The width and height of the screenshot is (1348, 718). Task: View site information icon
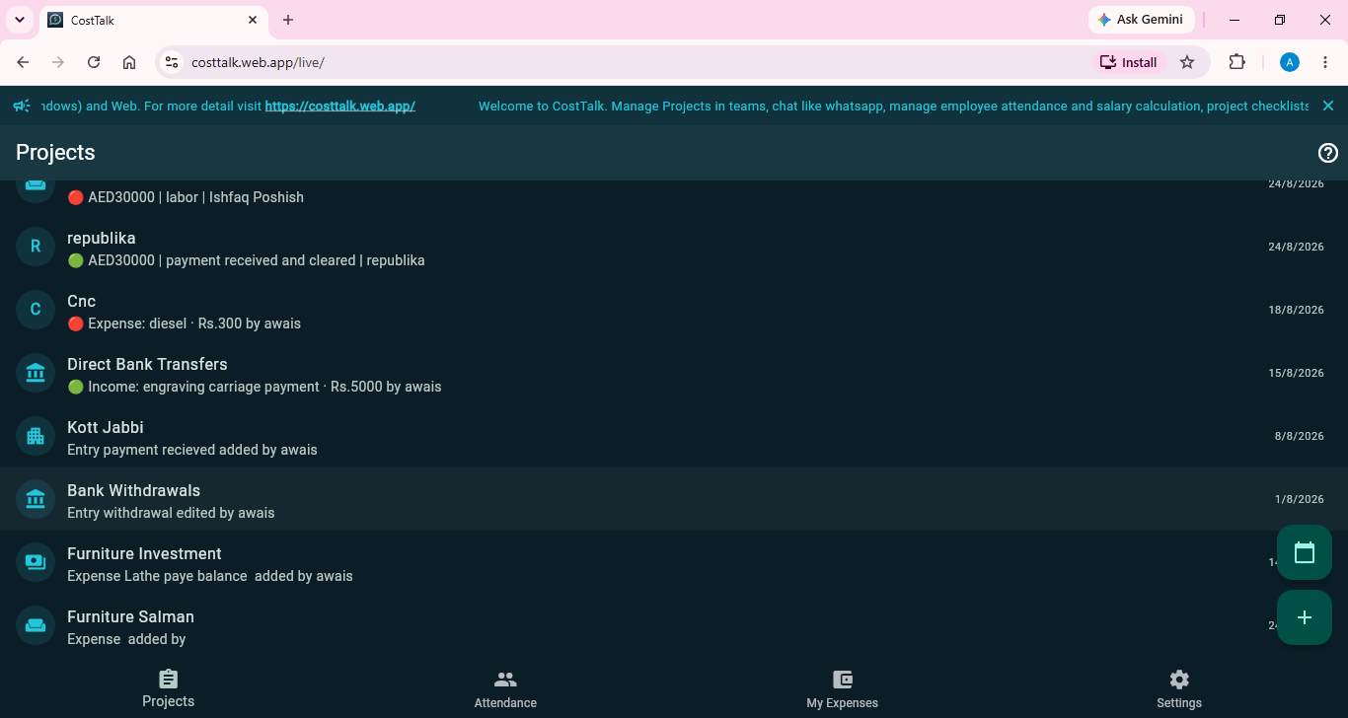pos(172,62)
